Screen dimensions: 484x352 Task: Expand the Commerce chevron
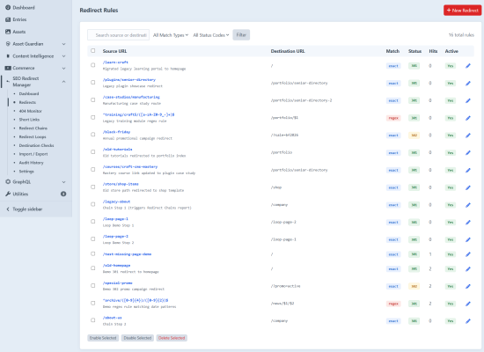64,69
